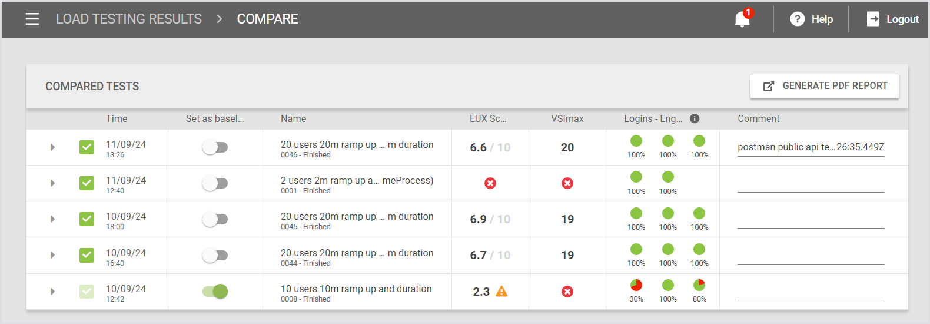Click the EUX warning triangle icon
This screenshot has width=930, height=324.
501,292
